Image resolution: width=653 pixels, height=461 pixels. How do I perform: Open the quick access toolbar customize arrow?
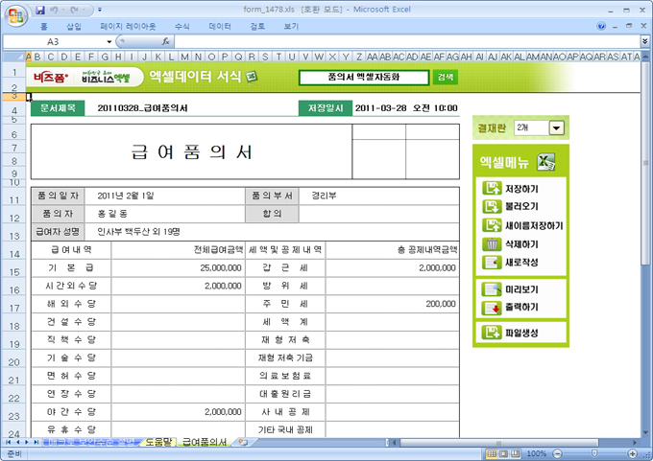(100, 10)
